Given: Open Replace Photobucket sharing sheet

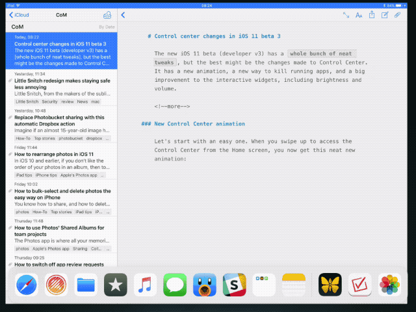Looking at the screenshot, I should pos(61,124).
